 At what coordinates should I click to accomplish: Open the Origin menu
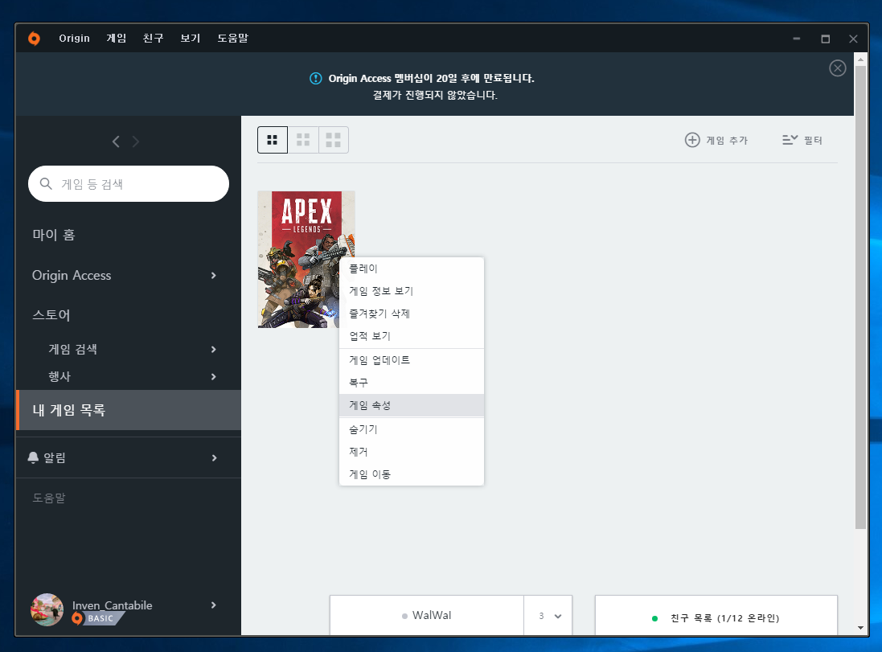(x=74, y=39)
